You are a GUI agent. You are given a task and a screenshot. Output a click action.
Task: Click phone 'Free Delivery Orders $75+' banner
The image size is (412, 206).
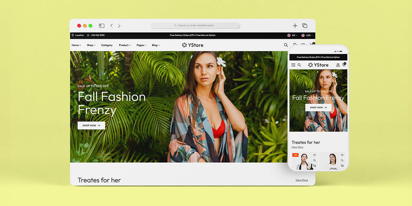(318, 57)
